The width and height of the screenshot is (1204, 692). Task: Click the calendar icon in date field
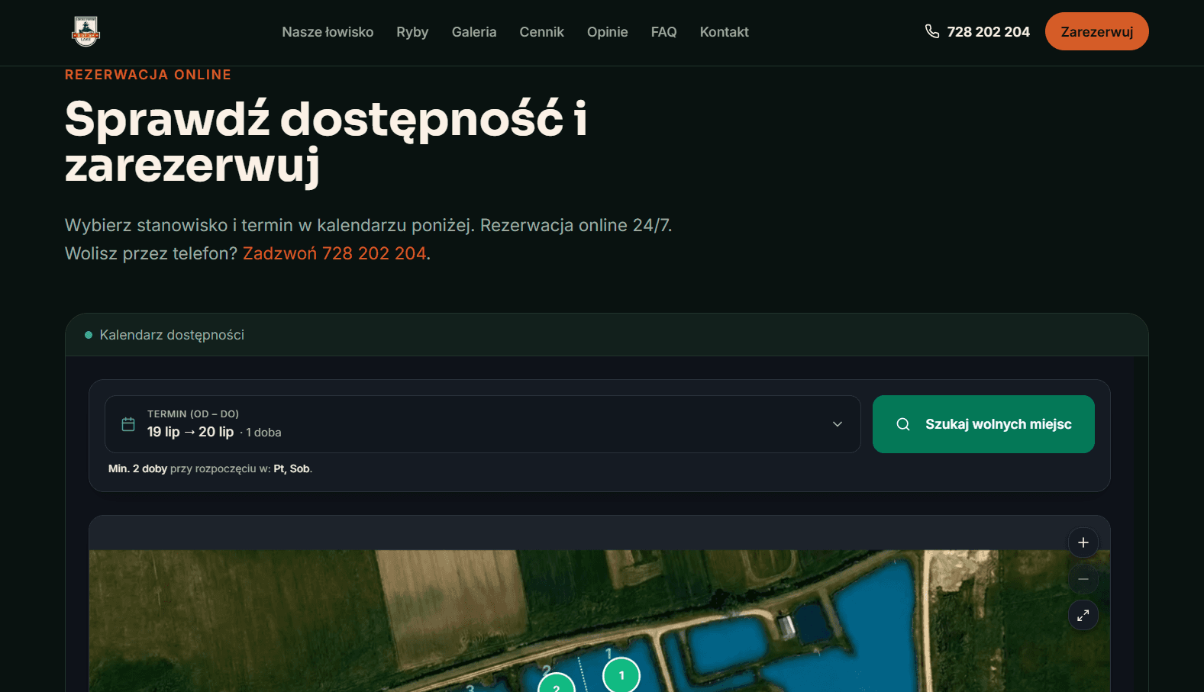128,424
